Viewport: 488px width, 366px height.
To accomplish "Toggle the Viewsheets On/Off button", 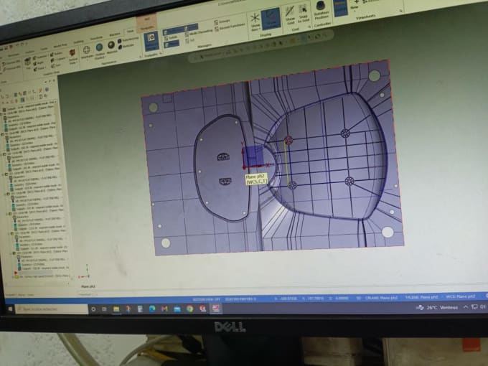I will (341, 8).
